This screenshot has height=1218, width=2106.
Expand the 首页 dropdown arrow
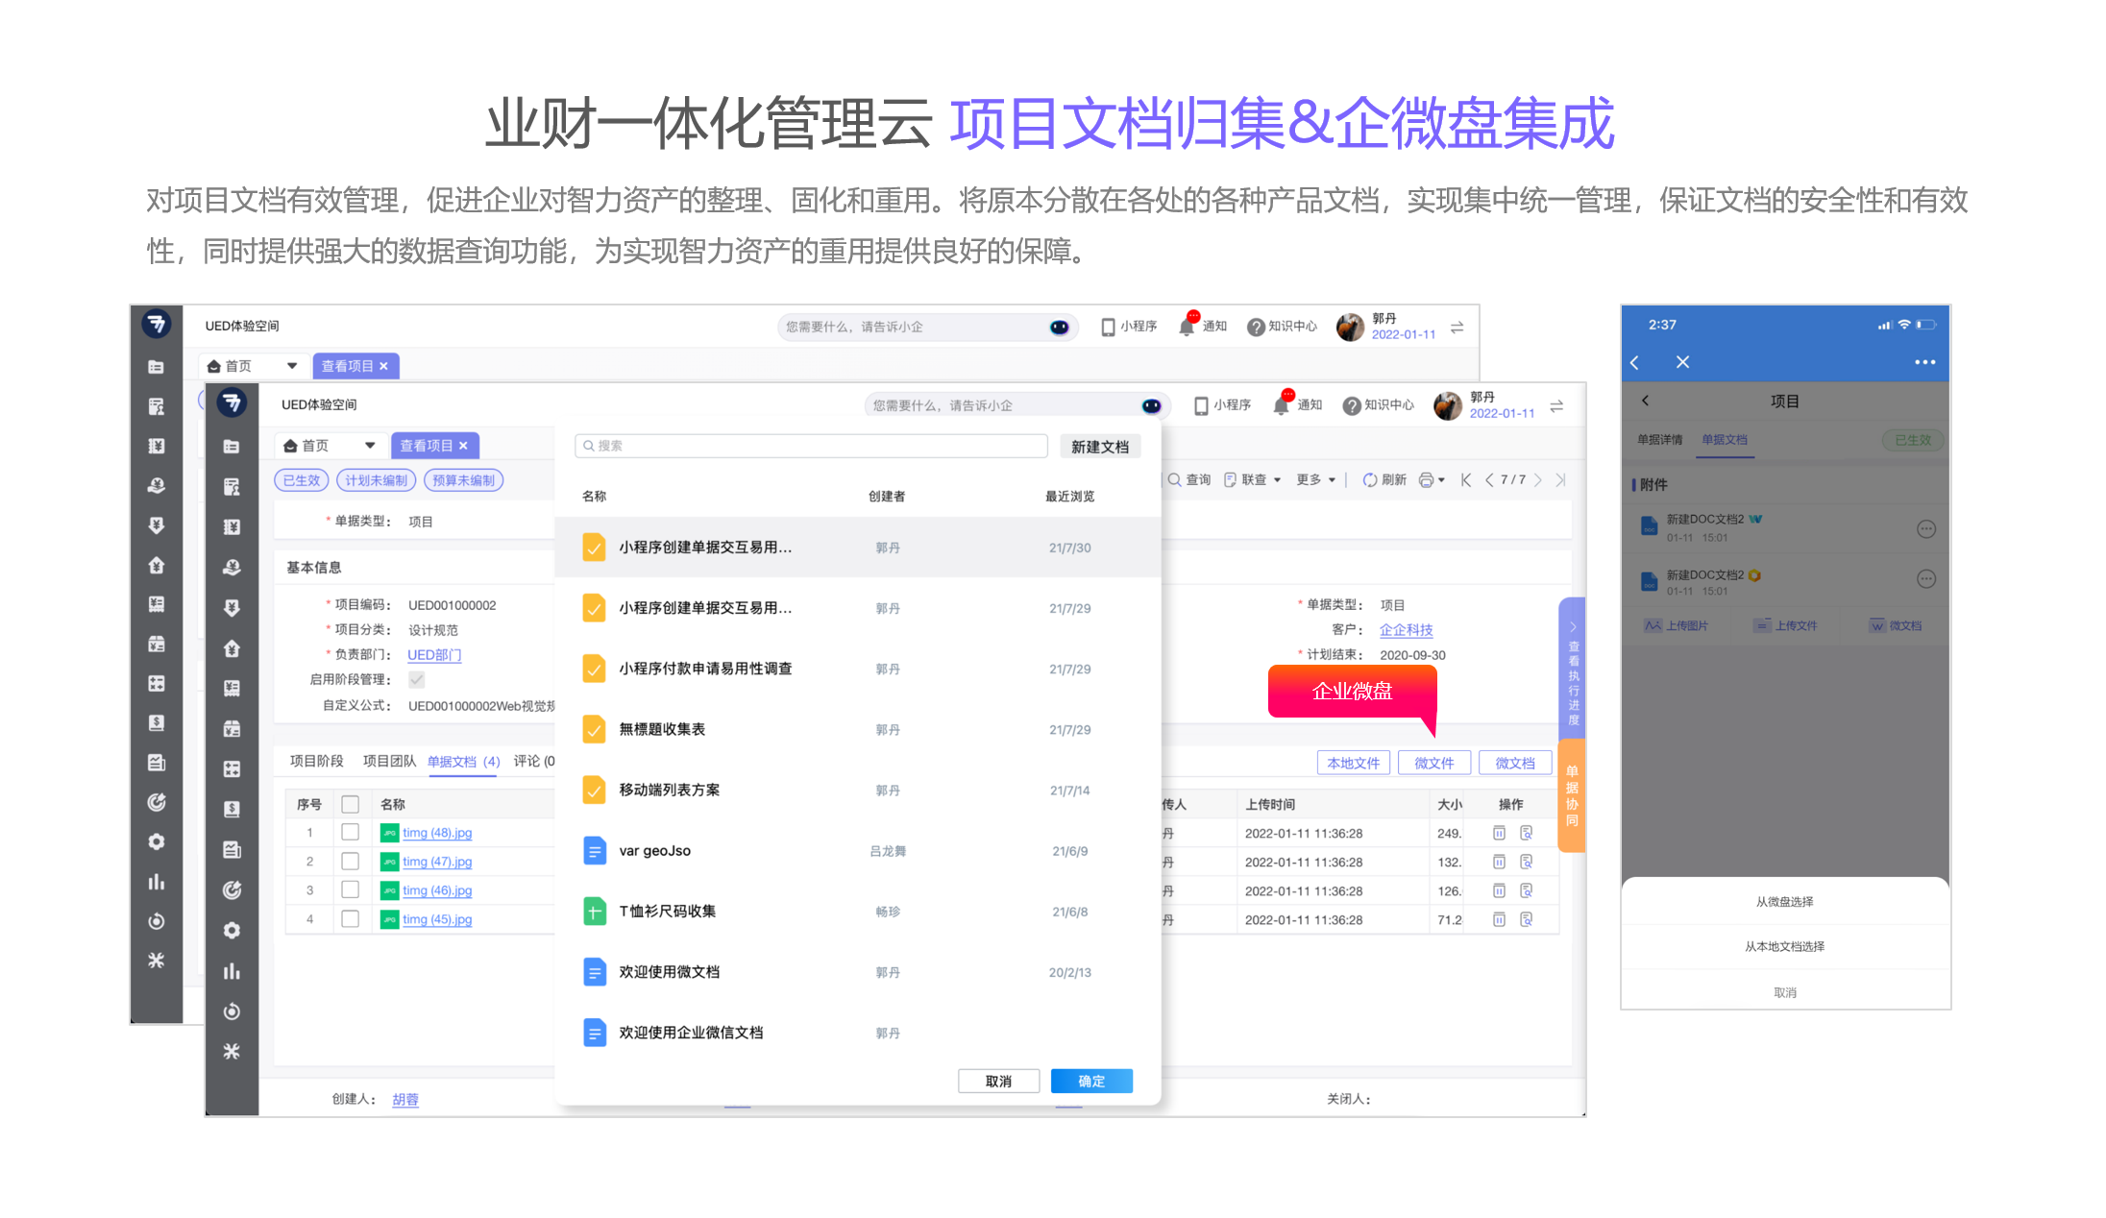click(370, 446)
